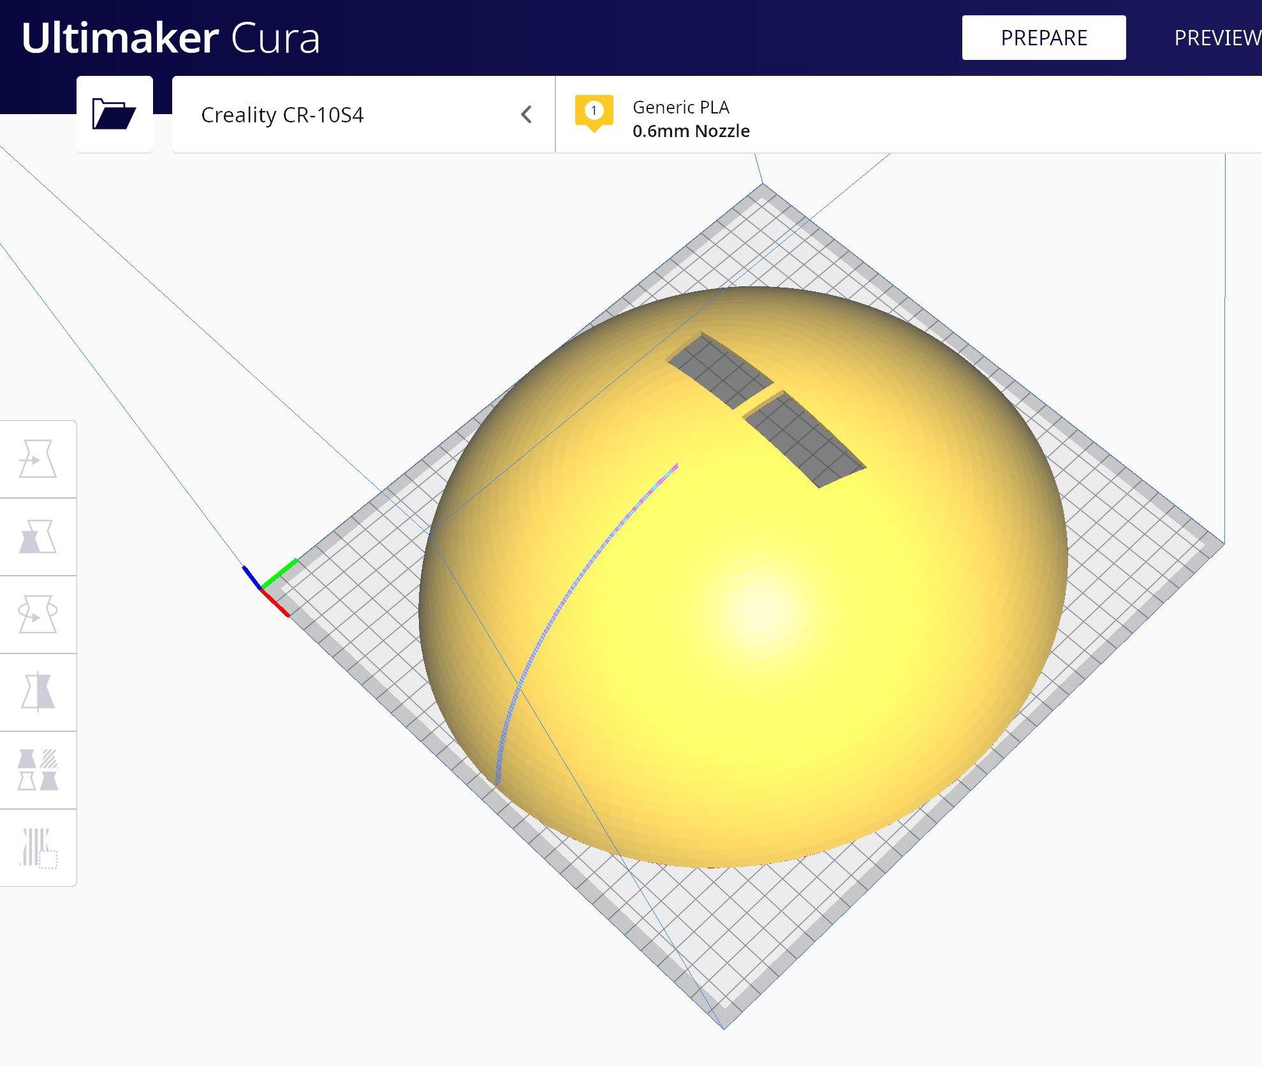
Task: Click the Open File folder icon
Action: tap(114, 114)
